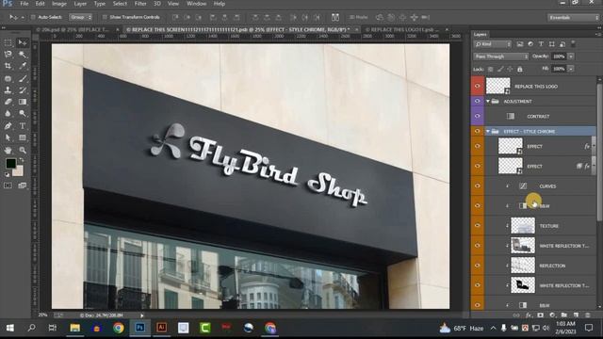Create new fill or adjustment layer
Viewport: 603px width, 339px height.
coord(552,315)
